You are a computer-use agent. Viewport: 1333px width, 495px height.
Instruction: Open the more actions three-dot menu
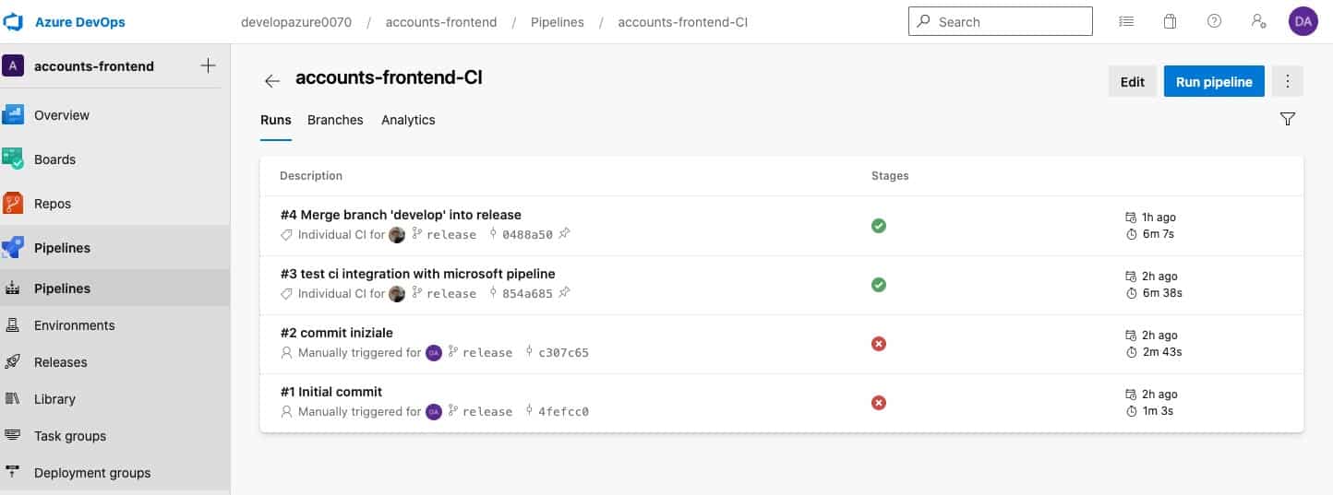[x=1288, y=81]
